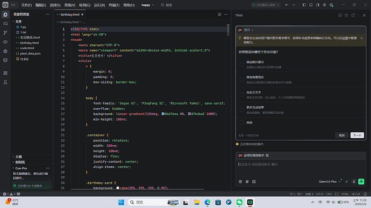
Task: Toggle the bottom panel layout icon
Action: point(311,5)
